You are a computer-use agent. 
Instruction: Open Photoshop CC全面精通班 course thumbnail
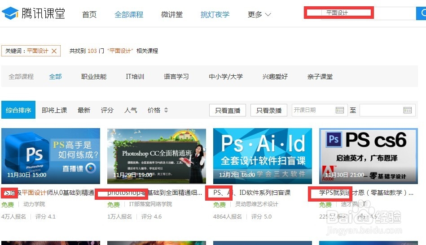[157, 156]
